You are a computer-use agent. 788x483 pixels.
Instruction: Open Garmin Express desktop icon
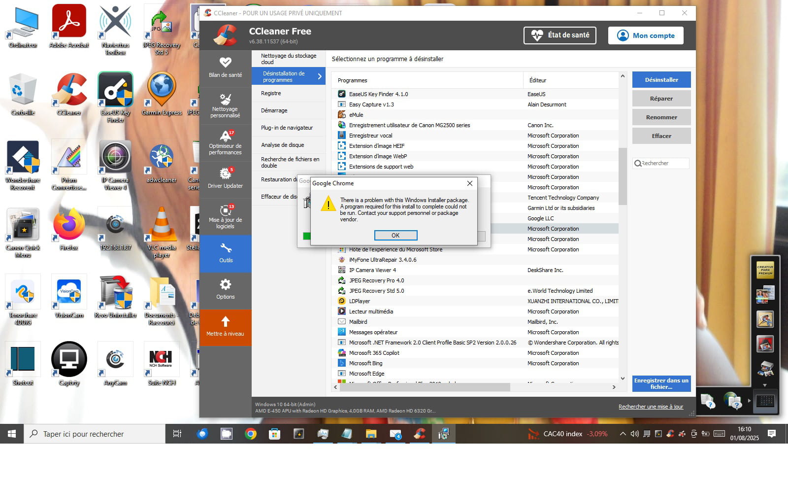click(162, 94)
